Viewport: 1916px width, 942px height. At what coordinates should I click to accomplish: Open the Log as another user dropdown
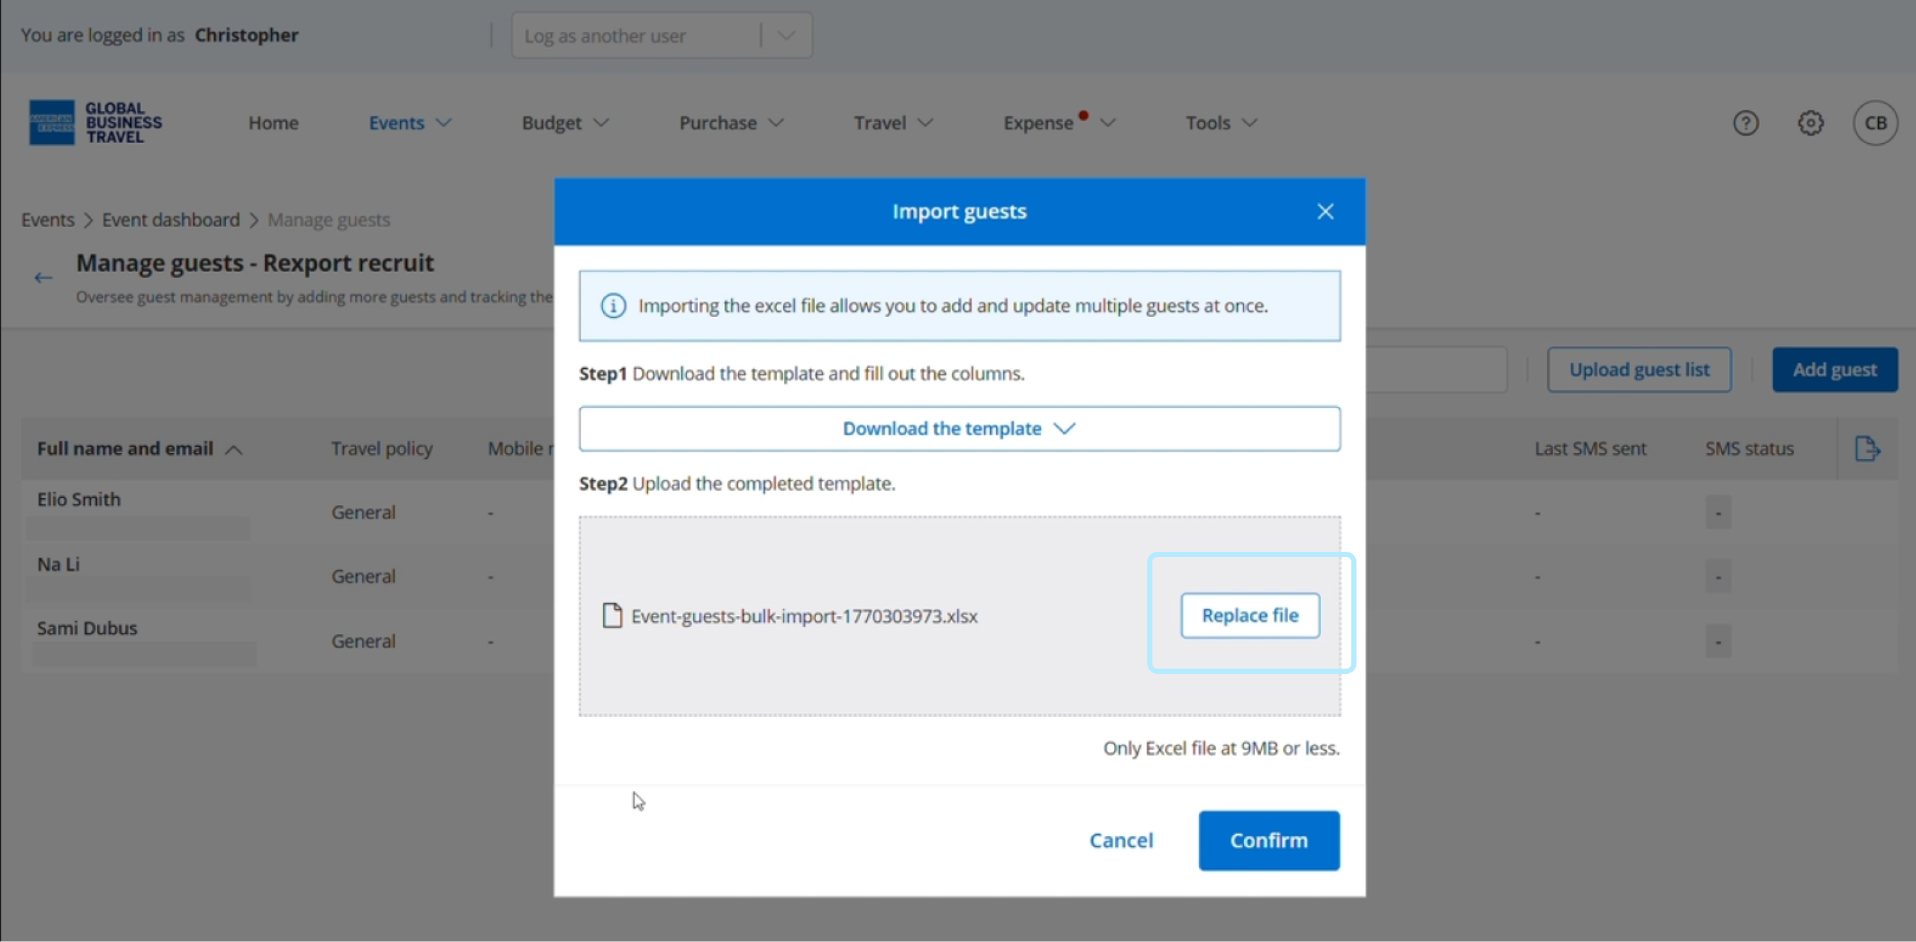pos(661,36)
